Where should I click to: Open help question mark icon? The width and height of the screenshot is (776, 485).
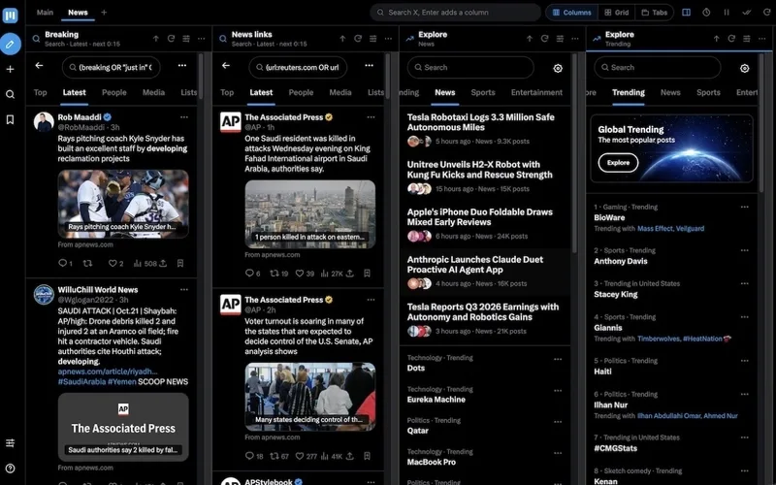coord(10,469)
